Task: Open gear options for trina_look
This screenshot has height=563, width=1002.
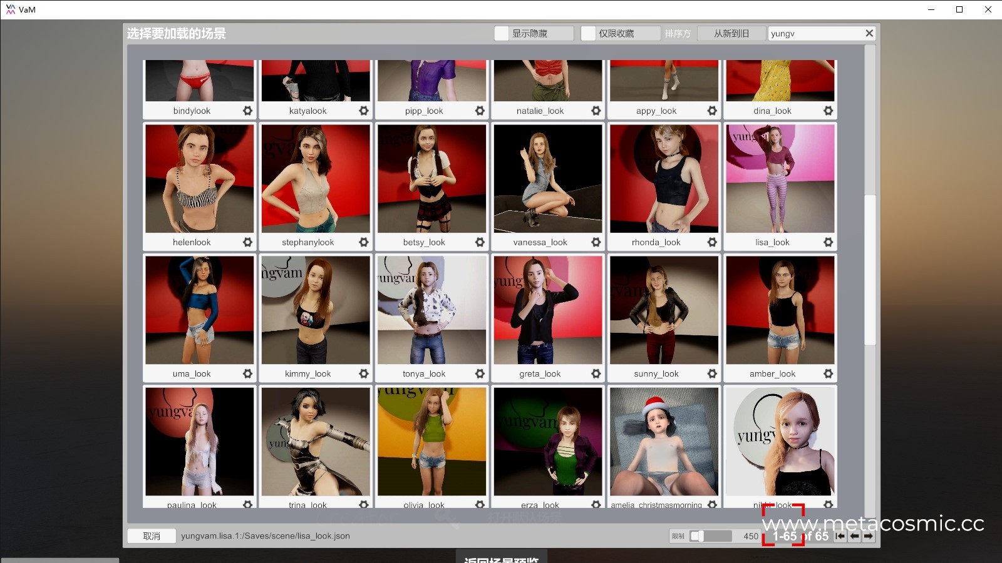Action: click(x=364, y=504)
